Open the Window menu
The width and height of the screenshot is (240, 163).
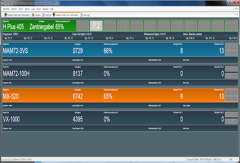point(45,9)
